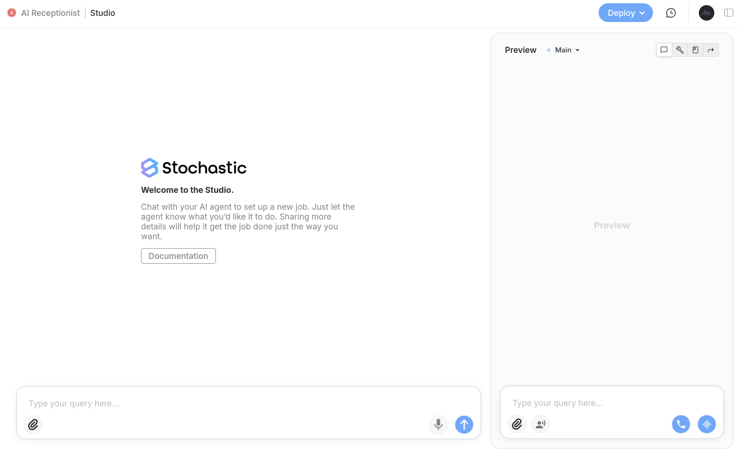Select the Studio breadcrumb
The width and height of the screenshot is (741, 449).
(x=103, y=13)
